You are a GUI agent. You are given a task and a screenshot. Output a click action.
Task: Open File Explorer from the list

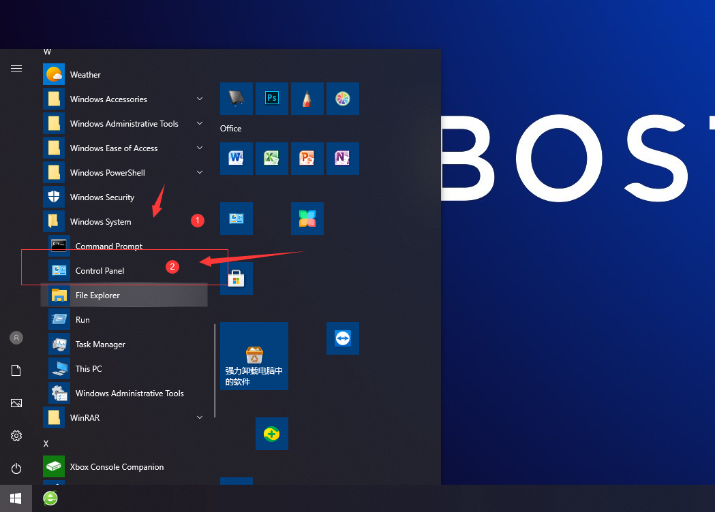coord(124,295)
